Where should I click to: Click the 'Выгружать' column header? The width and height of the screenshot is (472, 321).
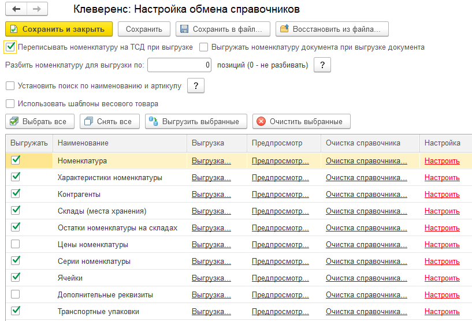29,143
